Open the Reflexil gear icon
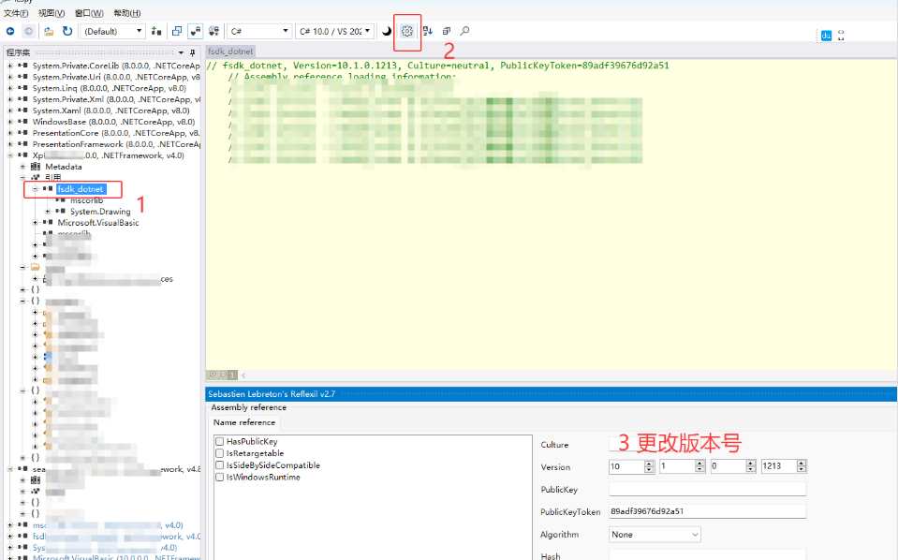This screenshot has height=560, width=898. (407, 31)
